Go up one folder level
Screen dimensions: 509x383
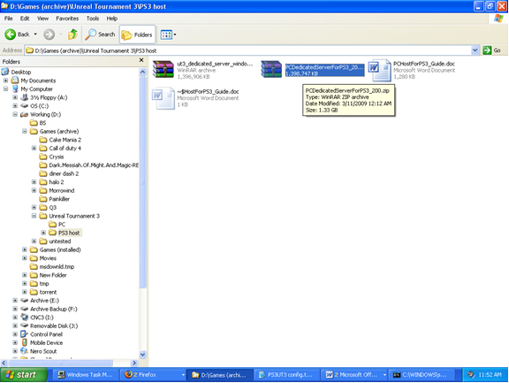[72, 34]
